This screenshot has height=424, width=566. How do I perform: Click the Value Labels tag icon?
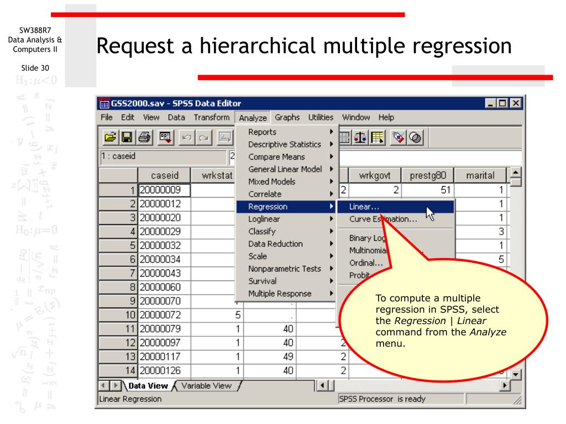[x=398, y=137]
